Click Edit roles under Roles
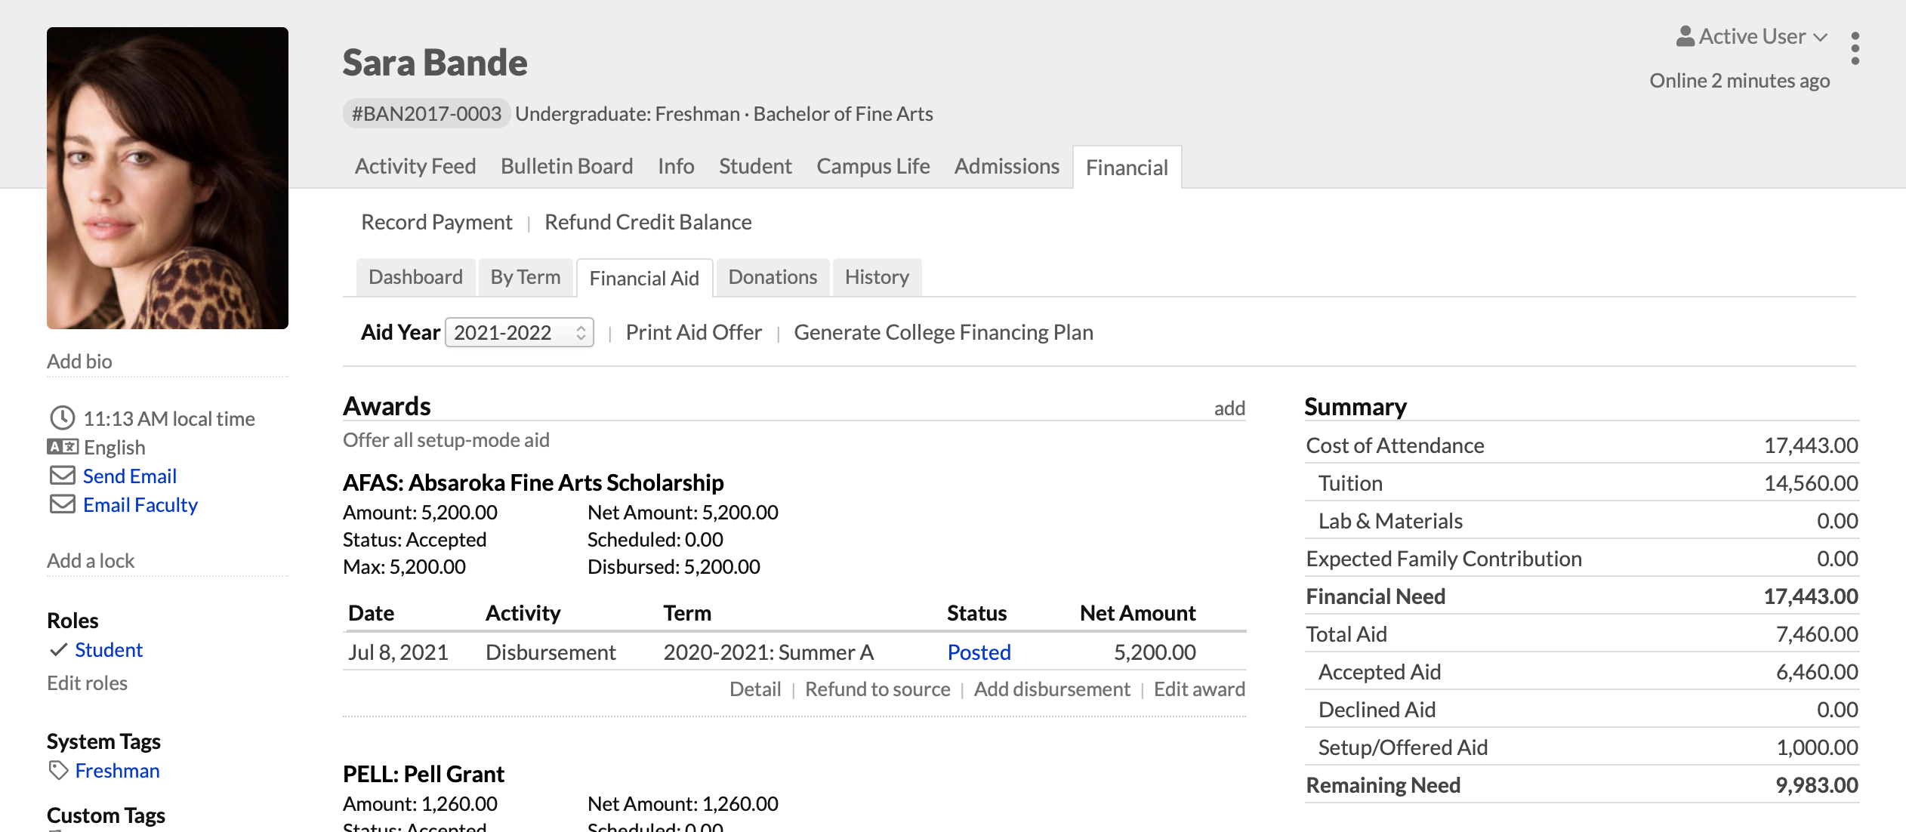The height and width of the screenshot is (832, 1906). click(x=87, y=683)
